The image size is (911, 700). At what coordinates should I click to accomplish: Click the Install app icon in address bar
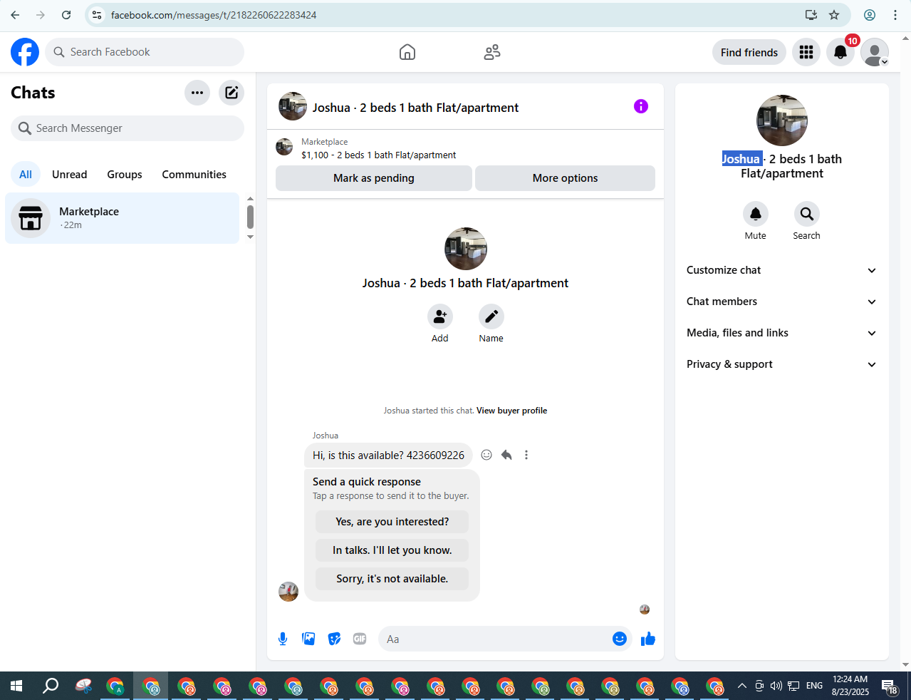coord(811,15)
